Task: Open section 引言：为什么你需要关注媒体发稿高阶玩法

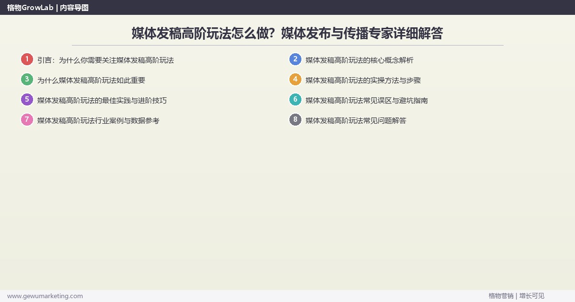Action: click(x=105, y=60)
